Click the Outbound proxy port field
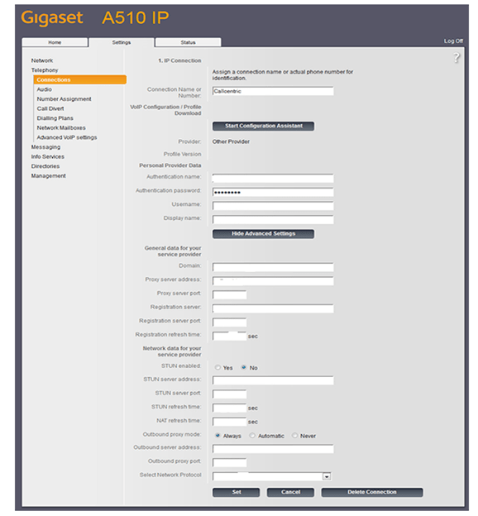This screenshot has width=478, height=516. pos(229,463)
